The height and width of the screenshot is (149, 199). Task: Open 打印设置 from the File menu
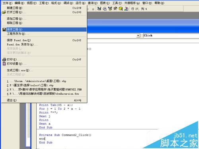pyautogui.click(x=44, y=64)
